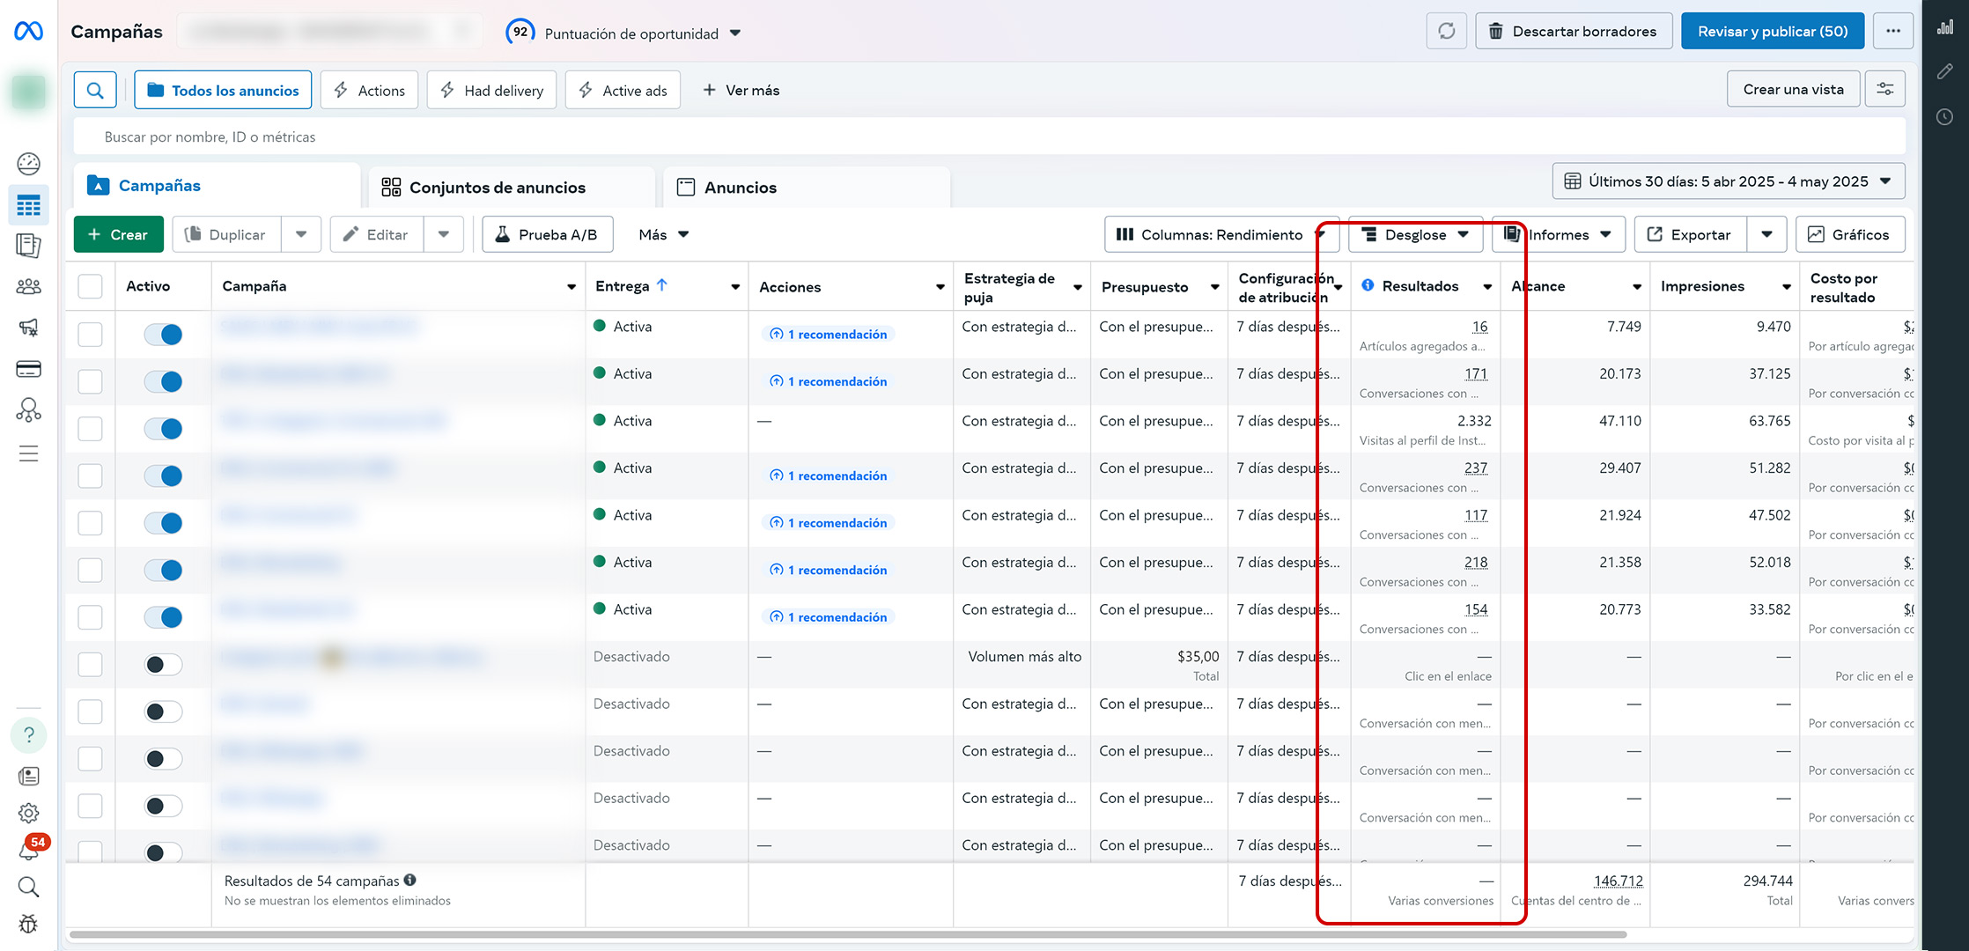Switch off the campaign with 2.332 results
1969x951 pixels.
point(163,429)
